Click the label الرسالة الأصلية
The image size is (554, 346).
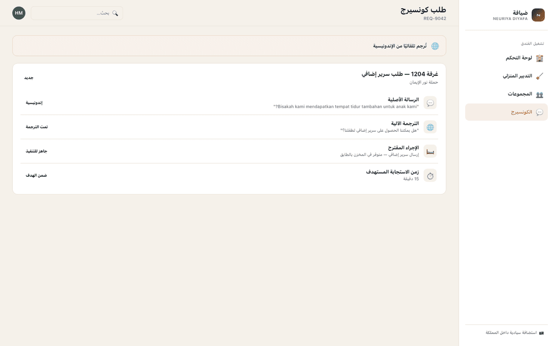coord(403,99)
